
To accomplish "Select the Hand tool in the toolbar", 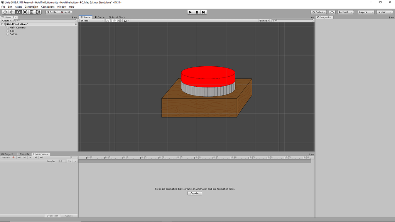I will click(x=5, y=12).
